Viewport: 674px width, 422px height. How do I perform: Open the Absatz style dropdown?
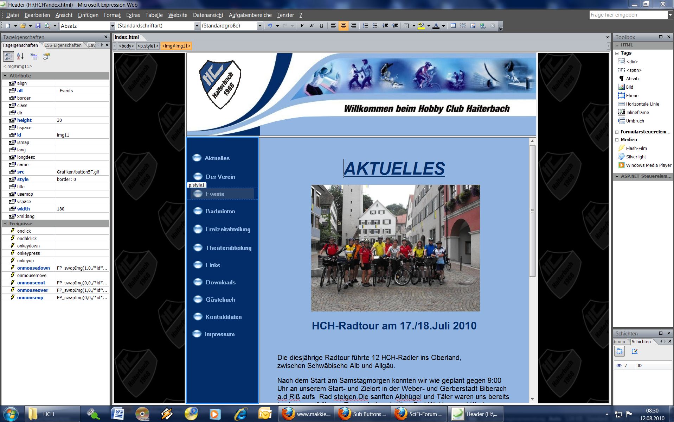tap(113, 26)
